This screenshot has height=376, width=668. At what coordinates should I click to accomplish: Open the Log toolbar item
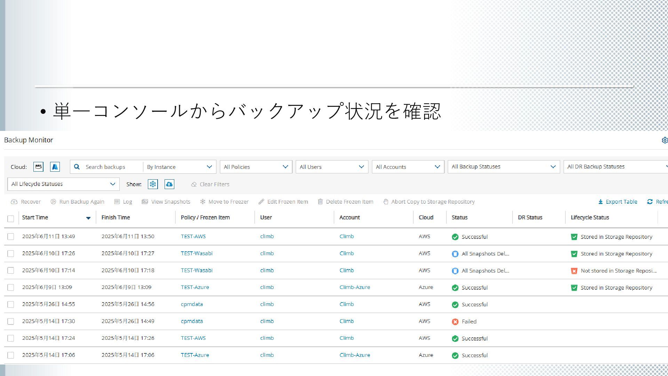[x=123, y=202]
